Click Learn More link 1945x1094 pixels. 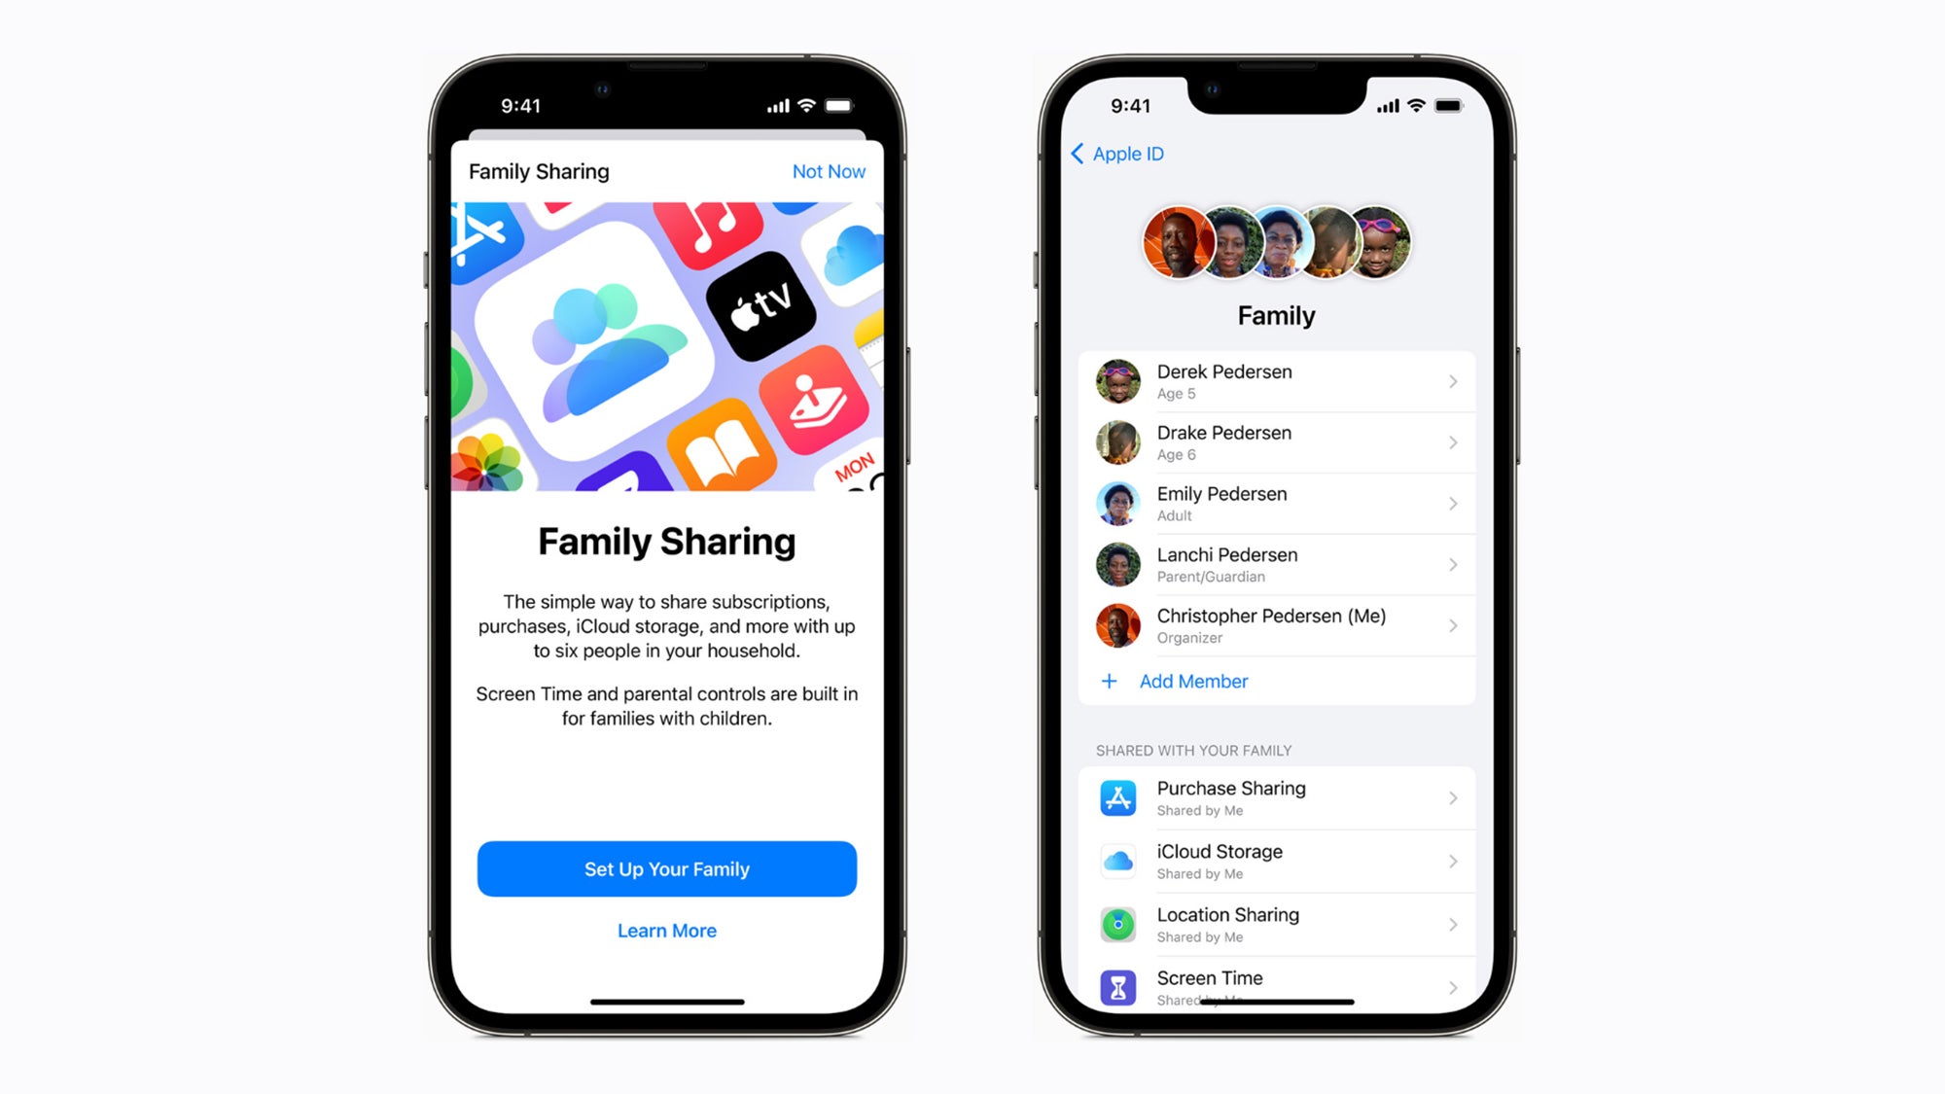tap(665, 930)
